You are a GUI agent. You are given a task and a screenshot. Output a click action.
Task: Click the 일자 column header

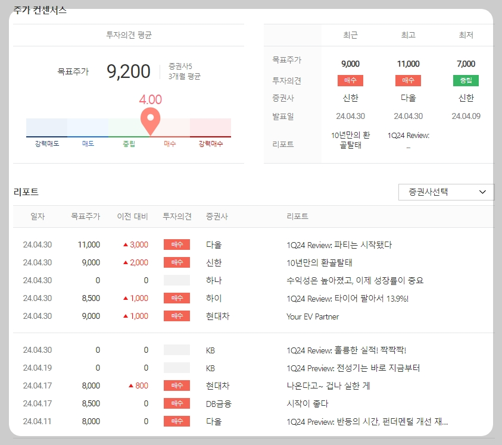[x=38, y=217]
